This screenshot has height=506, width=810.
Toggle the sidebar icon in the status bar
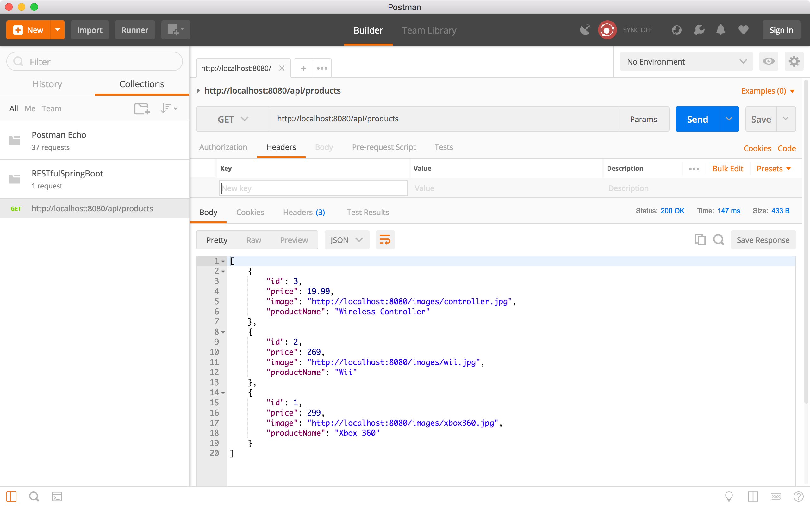[11, 496]
